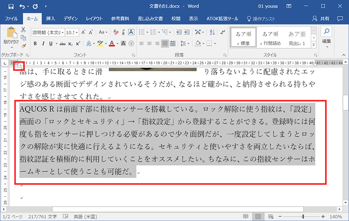The height and width of the screenshot is (221, 349).
Task: Toggle character shading (grey A) icon
Action: [123, 44]
